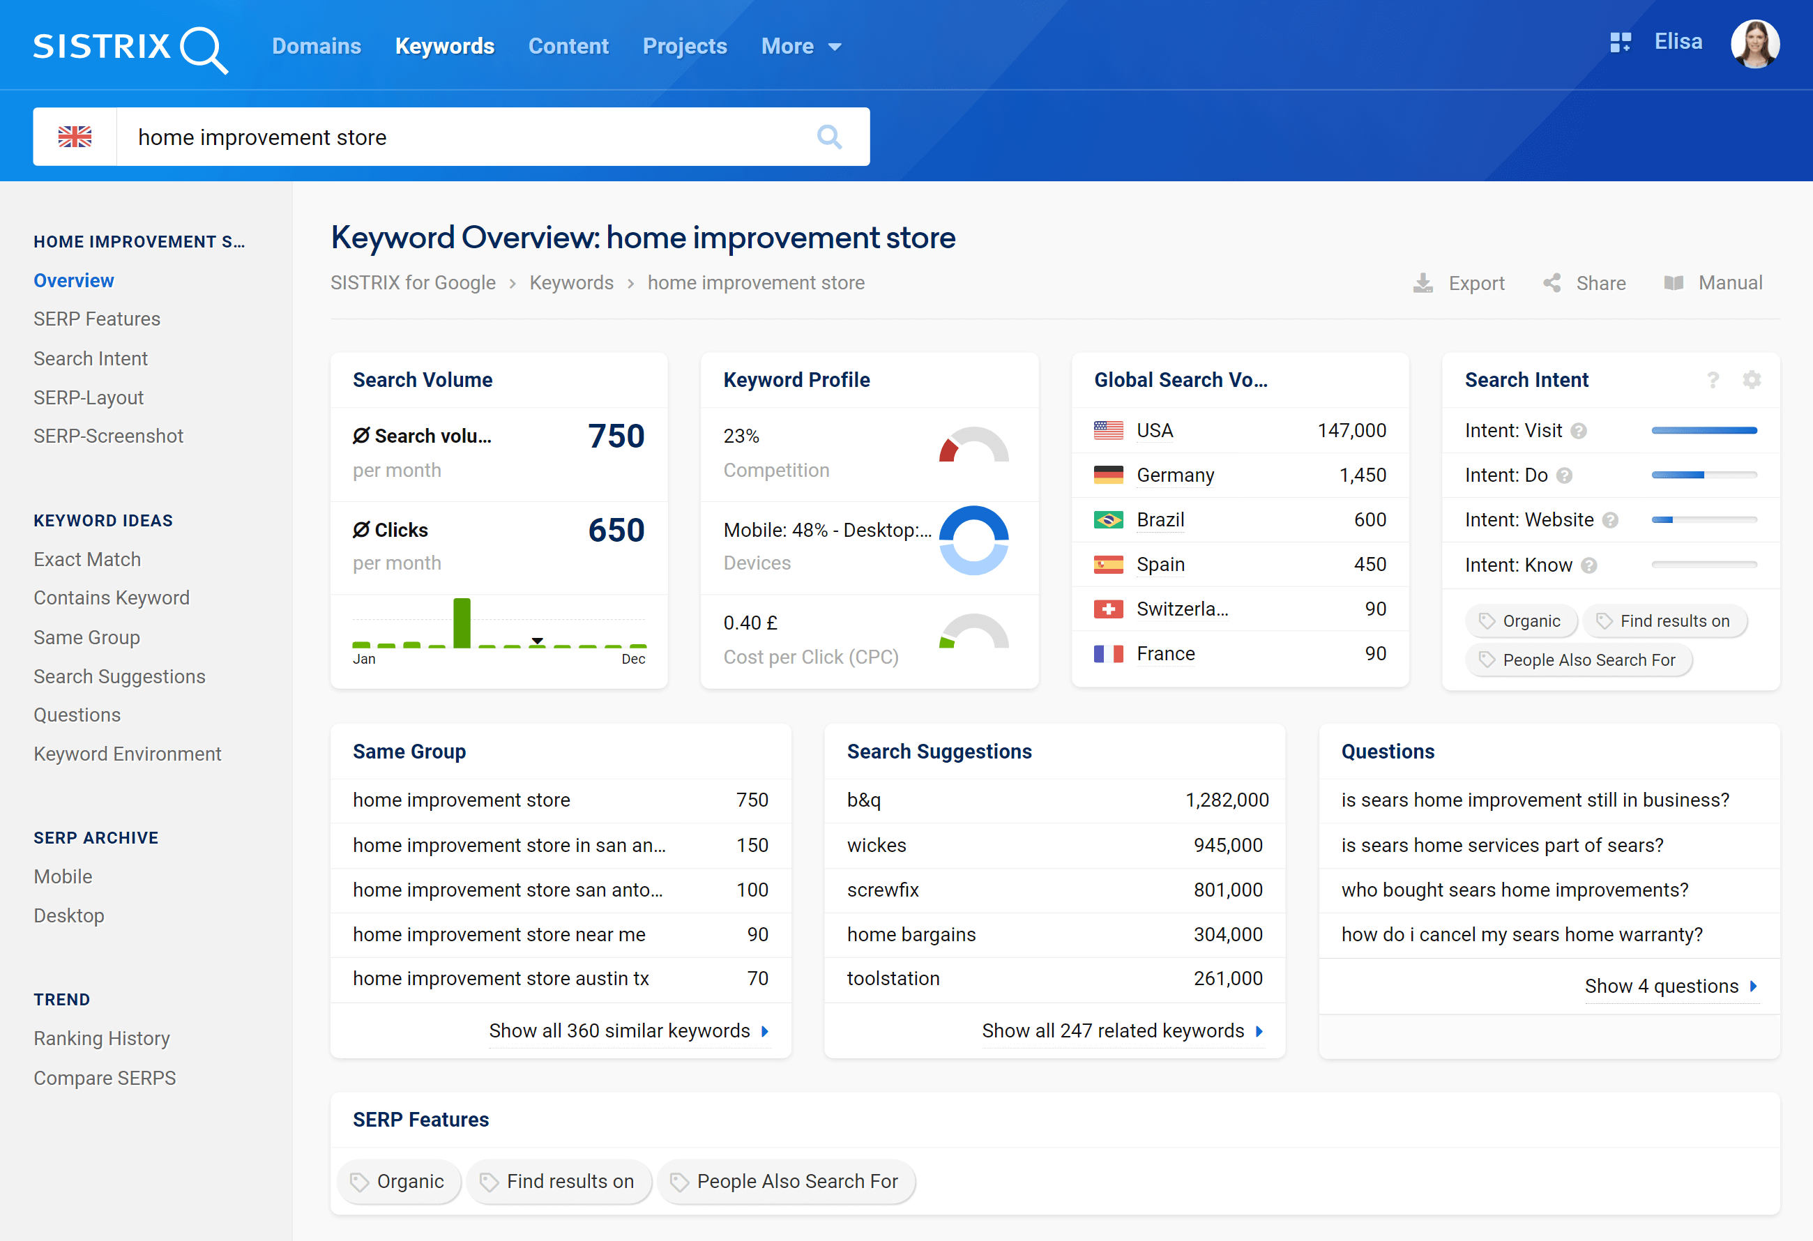Viewport: 1813px width, 1241px height.
Task: Click the Brazil flag icon
Action: click(1108, 519)
